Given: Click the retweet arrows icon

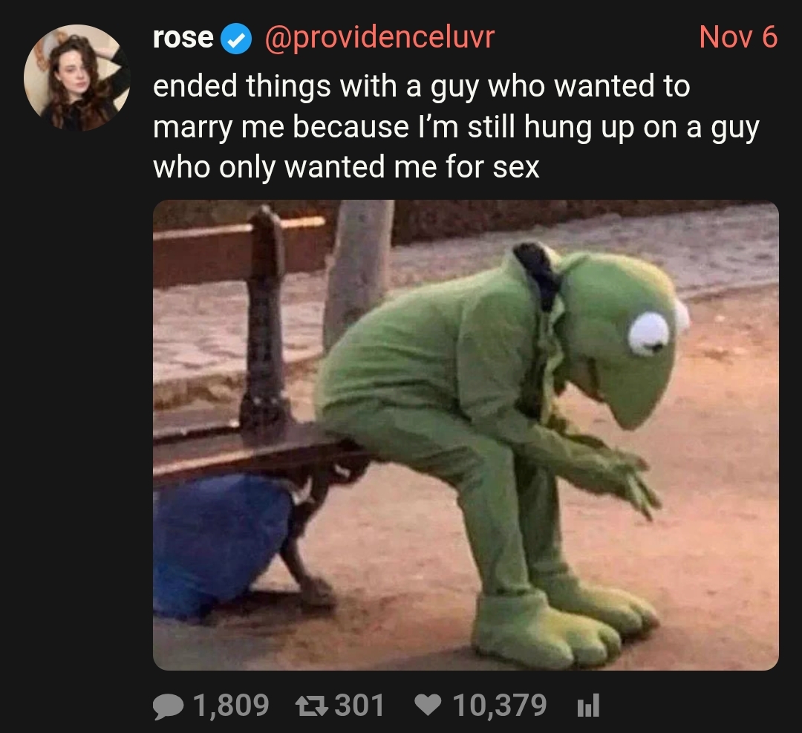Looking at the screenshot, I should tap(311, 706).
